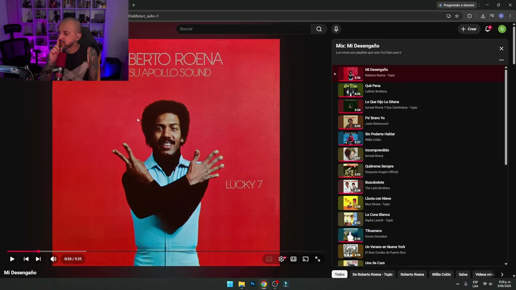This screenshot has height=290, width=516.
Task: Click the YouTube search magnifier button
Action: click(319, 29)
